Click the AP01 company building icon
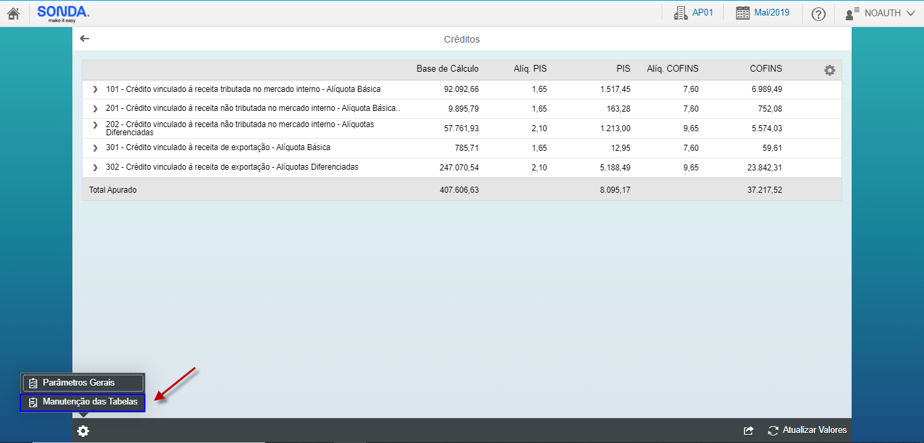Screen dimensions: 924x443 tap(680, 13)
